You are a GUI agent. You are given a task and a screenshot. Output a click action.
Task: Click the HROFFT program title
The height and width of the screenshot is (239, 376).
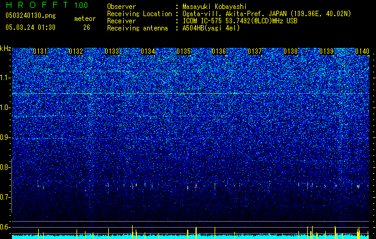tap(37, 5)
